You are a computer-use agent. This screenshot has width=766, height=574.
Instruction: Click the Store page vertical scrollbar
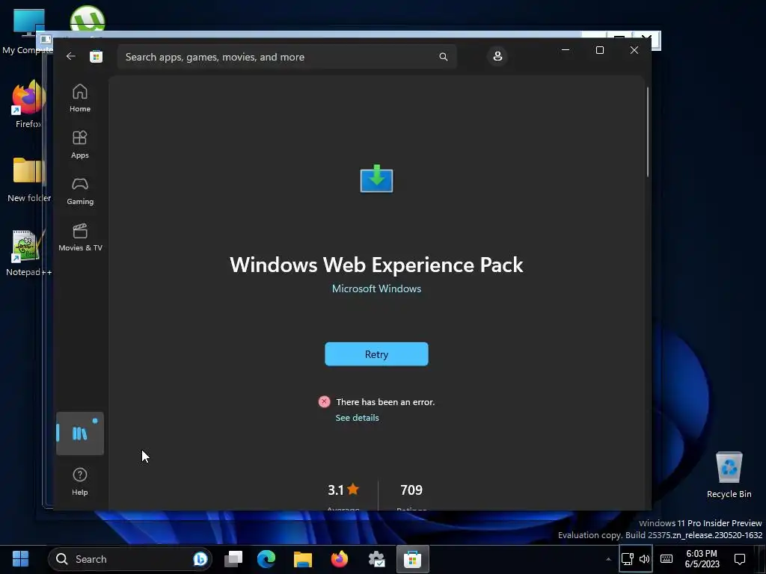click(x=648, y=132)
